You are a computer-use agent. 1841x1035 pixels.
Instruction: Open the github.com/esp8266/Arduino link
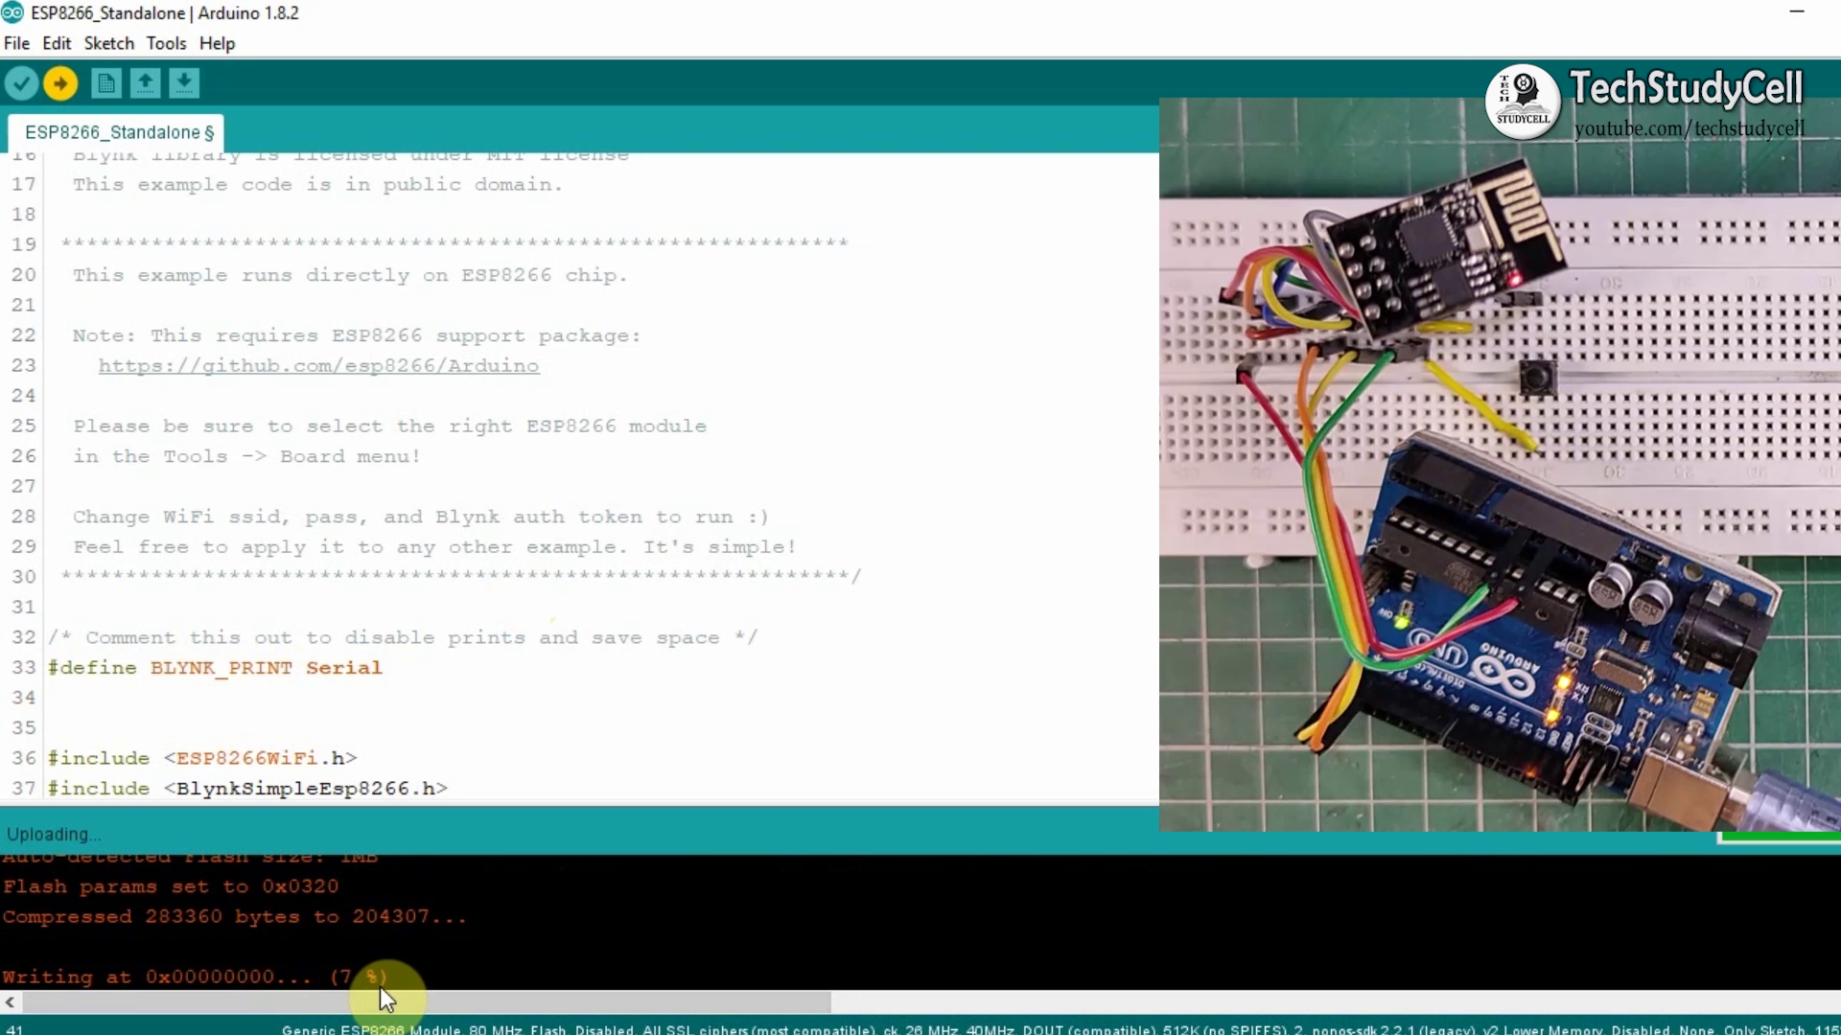tap(318, 366)
